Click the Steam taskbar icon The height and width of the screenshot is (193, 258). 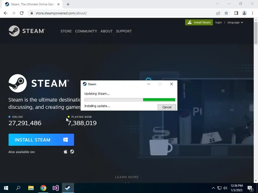tap(68, 188)
